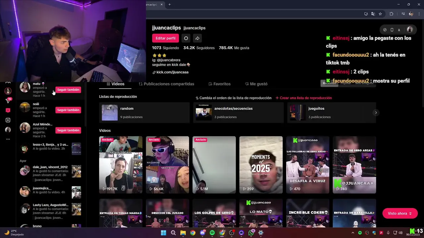
Task: Open Lauty Lazo, AugustoWi... notification
Action: point(50,212)
